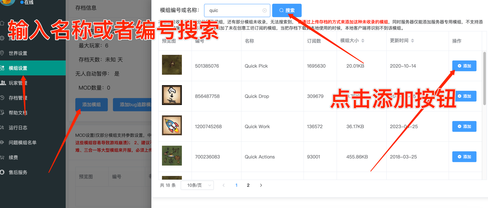Go to page 2 of results

click(x=248, y=185)
